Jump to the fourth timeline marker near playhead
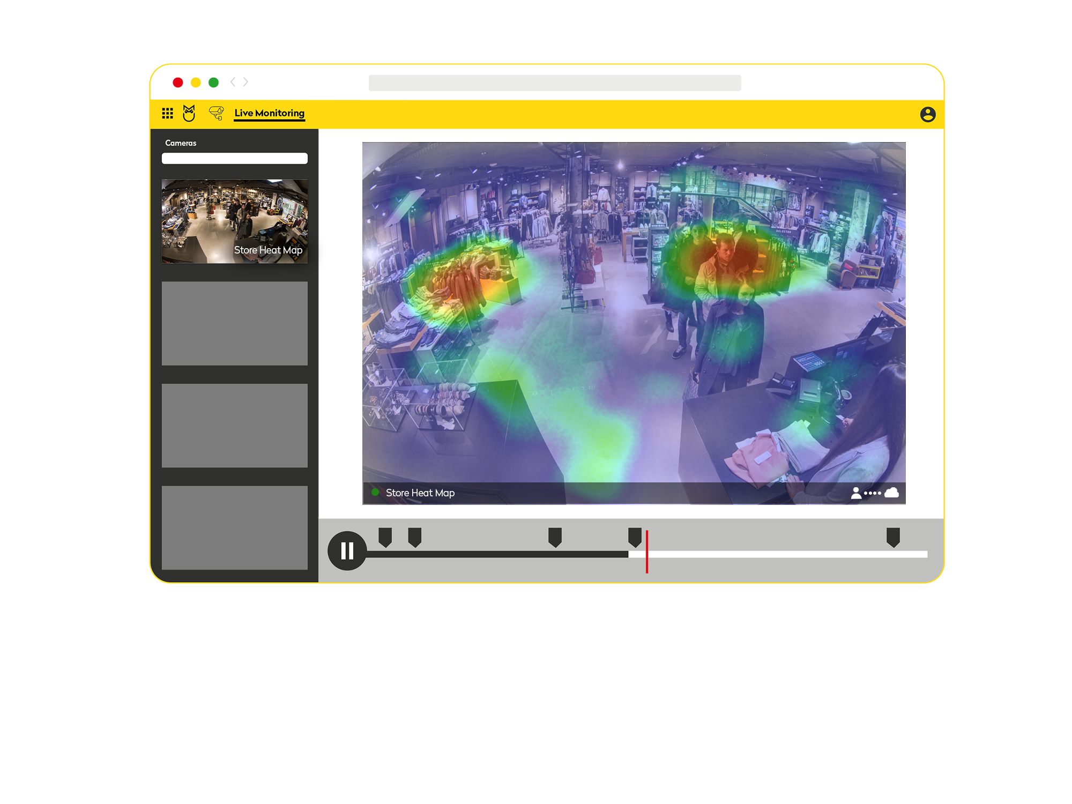Screen dimensions: 1072x804 635,537
